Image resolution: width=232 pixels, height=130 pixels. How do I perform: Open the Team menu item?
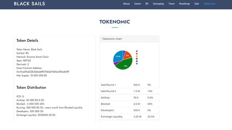(171, 4)
